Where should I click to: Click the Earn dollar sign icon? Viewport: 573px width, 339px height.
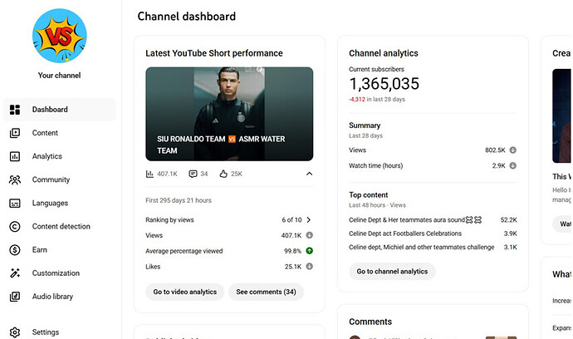[15, 249]
